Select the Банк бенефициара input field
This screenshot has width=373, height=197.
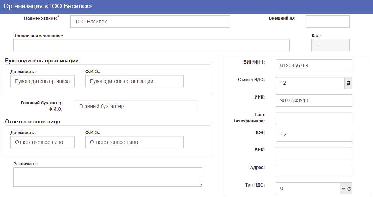point(314,118)
